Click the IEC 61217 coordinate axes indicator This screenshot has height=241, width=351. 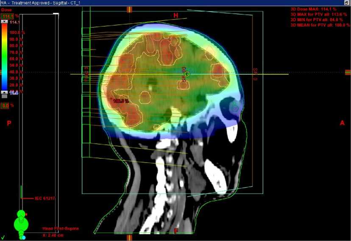(x=27, y=192)
